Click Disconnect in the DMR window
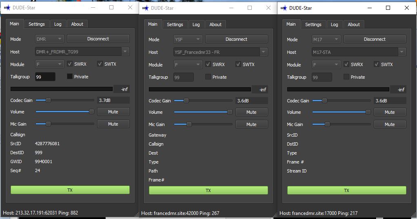417x219 pixels. 98,39
